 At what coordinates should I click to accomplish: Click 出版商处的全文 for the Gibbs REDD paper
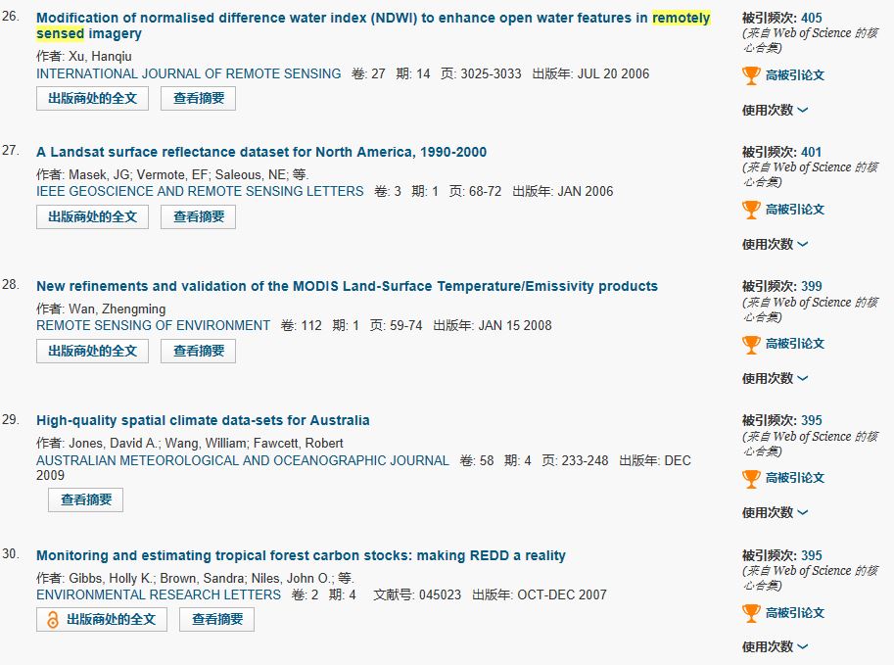point(102,619)
